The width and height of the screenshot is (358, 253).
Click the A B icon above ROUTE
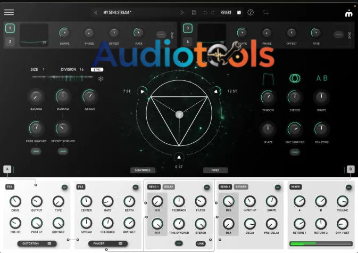click(x=322, y=78)
